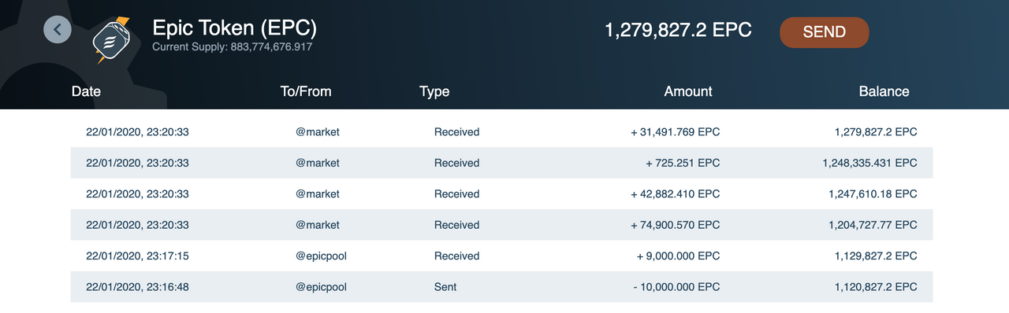1009x313 pixels.
Task: Open @market link in first transaction row
Action: [318, 132]
